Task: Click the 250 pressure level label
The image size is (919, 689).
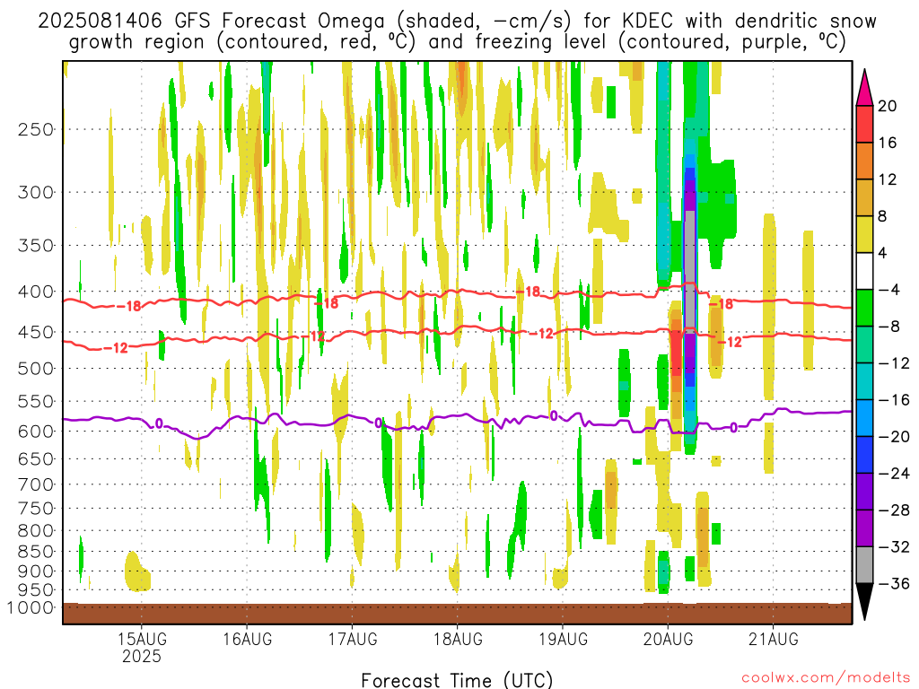Action: coord(36,129)
